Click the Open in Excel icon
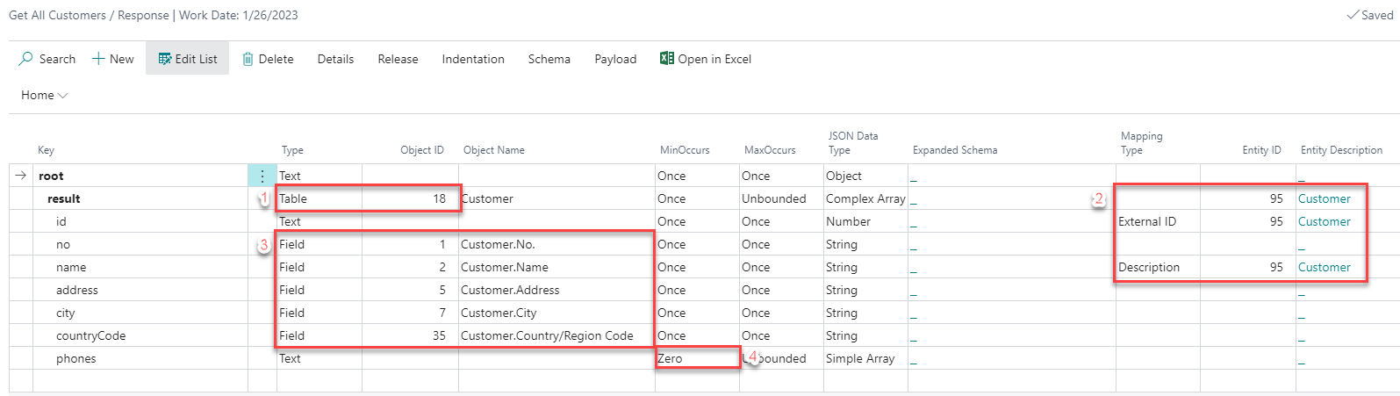The width and height of the screenshot is (1400, 396). coord(667,59)
